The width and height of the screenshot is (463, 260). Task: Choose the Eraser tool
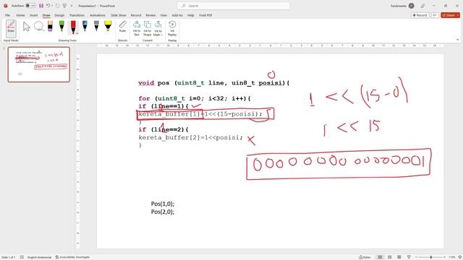50,26
